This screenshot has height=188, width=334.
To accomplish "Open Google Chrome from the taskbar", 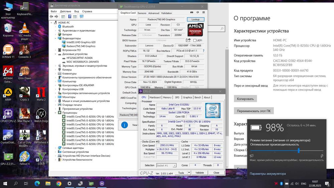I will (x=59, y=183).
